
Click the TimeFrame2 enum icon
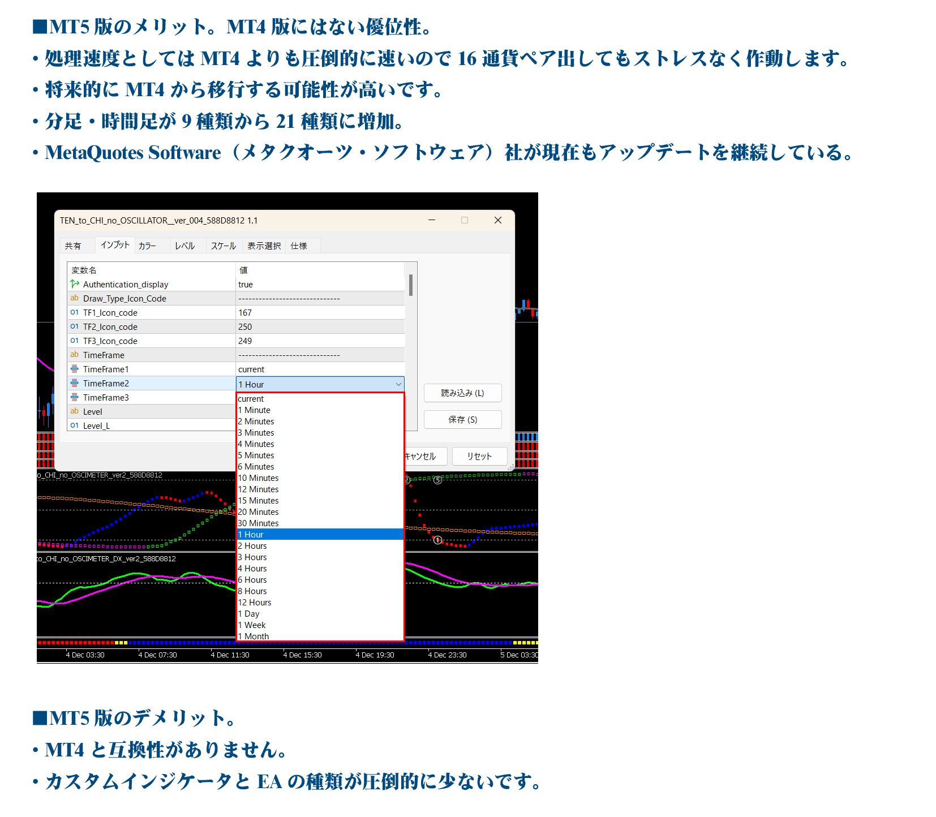[x=75, y=383]
